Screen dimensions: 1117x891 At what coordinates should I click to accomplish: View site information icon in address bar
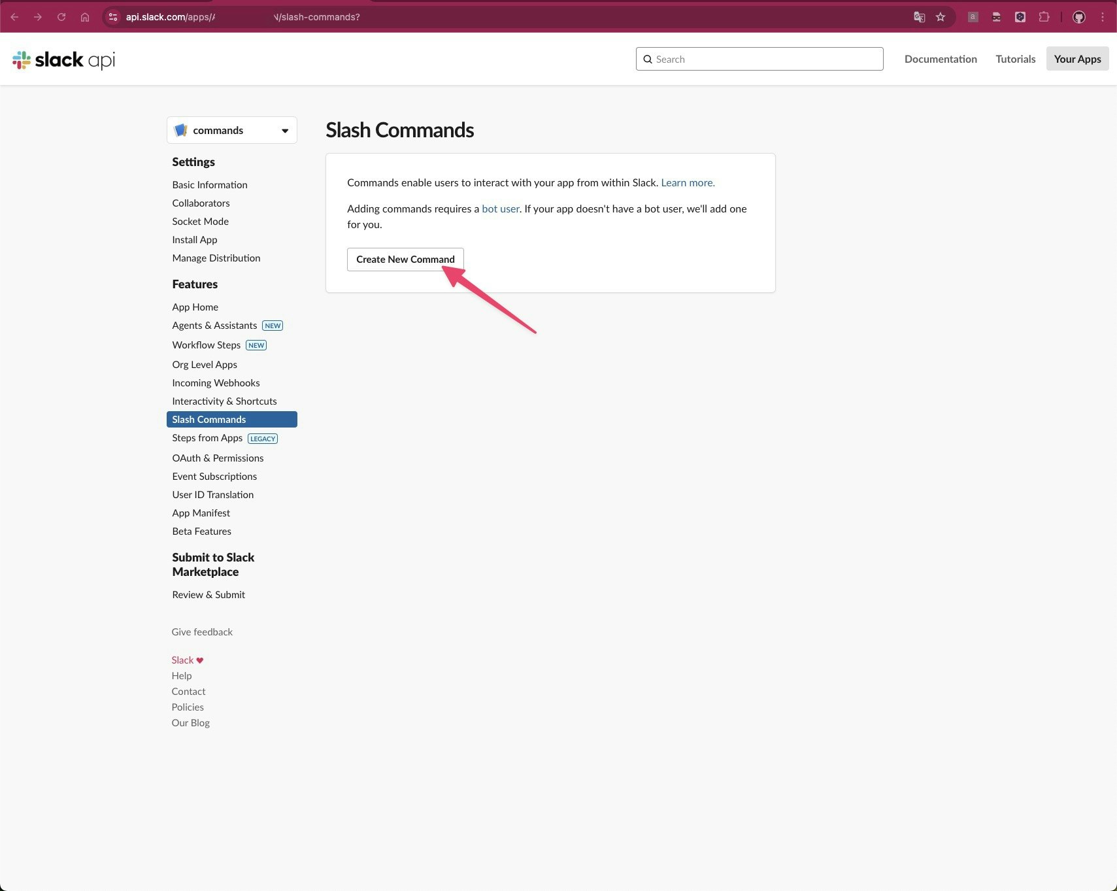point(113,17)
